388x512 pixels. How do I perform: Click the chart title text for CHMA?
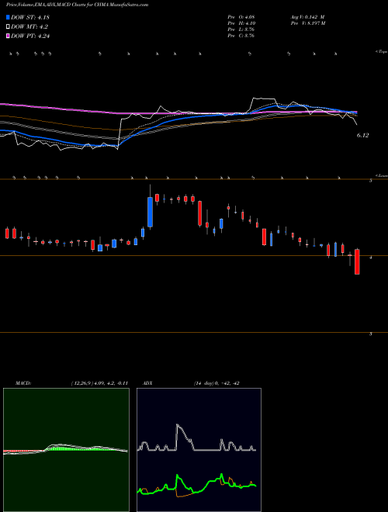coord(77,5)
